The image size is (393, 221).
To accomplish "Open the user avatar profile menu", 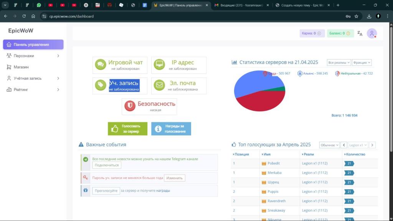I will (372, 33).
